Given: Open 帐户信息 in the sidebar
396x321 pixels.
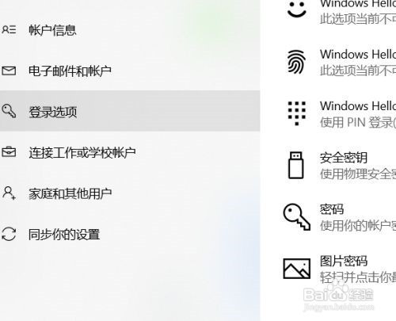Looking at the screenshot, I should [x=130, y=30].
